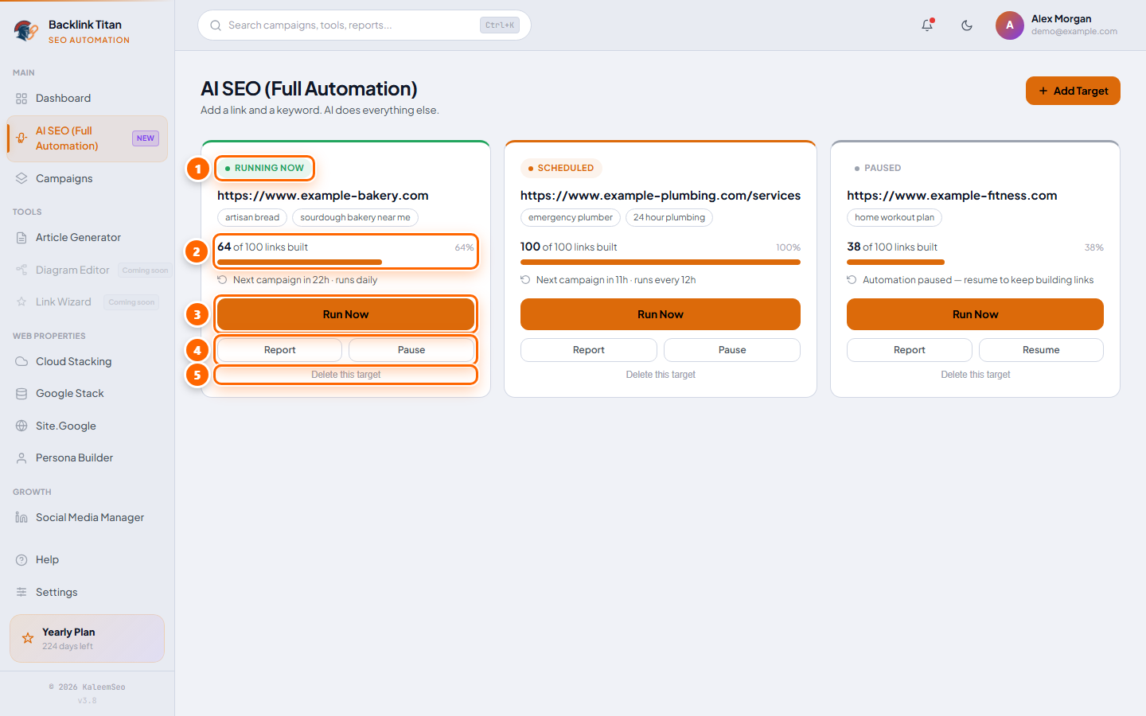Screen dimensions: 1146x716
Task: Click the 'home workout plan' keyword tag
Action: (x=895, y=218)
